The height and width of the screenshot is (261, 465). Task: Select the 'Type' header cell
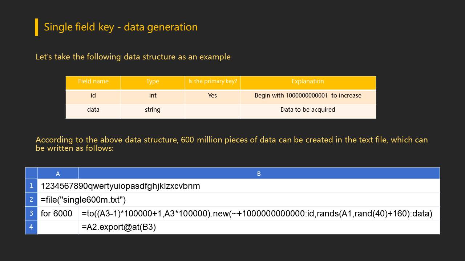point(153,82)
